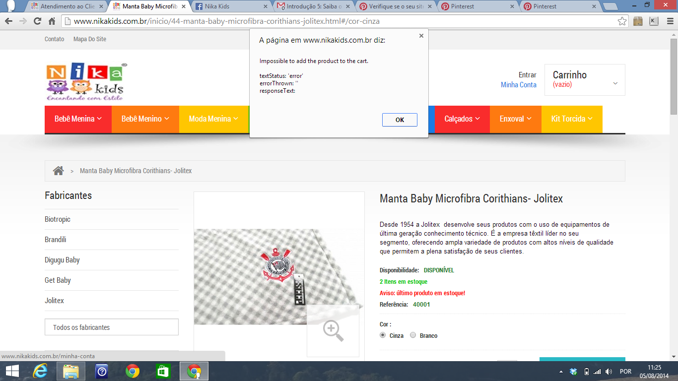Viewport: 678px width, 381px height.
Task: Open the Windows Start button
Action: (x=12, y=371)
